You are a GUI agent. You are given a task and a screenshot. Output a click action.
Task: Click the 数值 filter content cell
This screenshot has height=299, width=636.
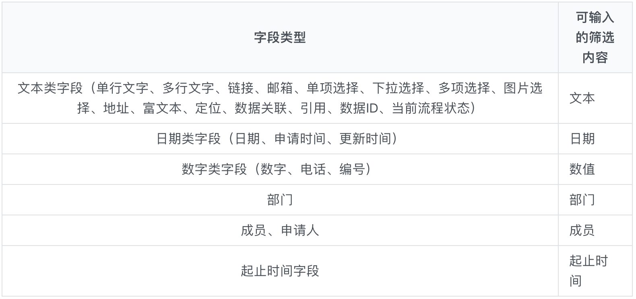pos(595,169)
